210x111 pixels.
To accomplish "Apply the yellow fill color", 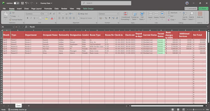I will 46,18.
